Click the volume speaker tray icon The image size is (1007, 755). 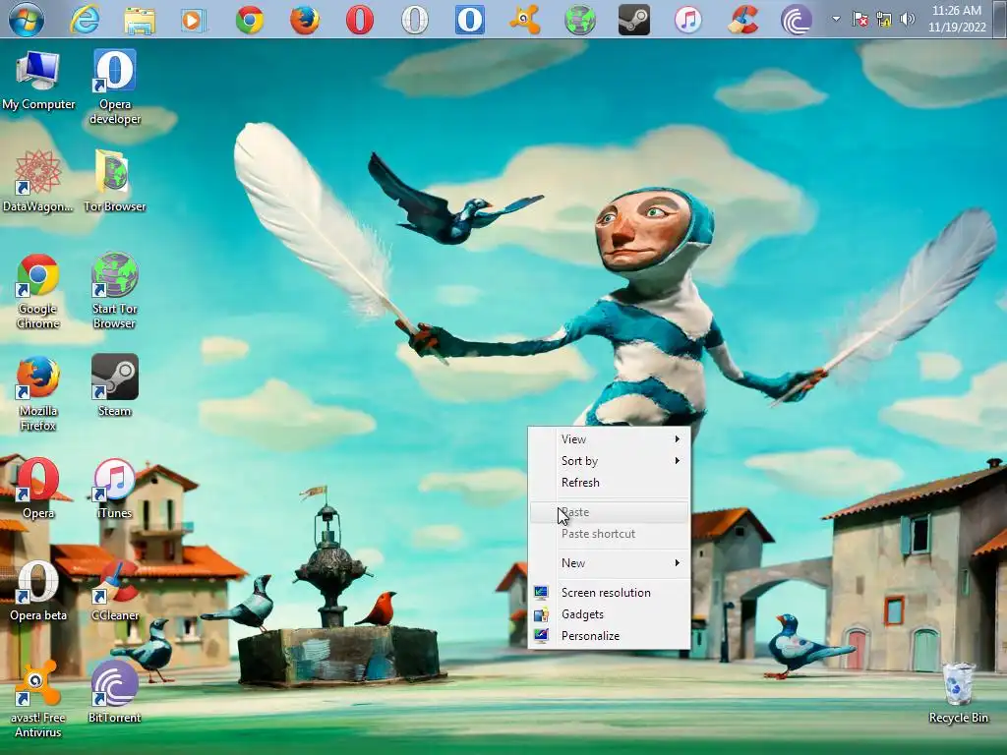[907, 20]
